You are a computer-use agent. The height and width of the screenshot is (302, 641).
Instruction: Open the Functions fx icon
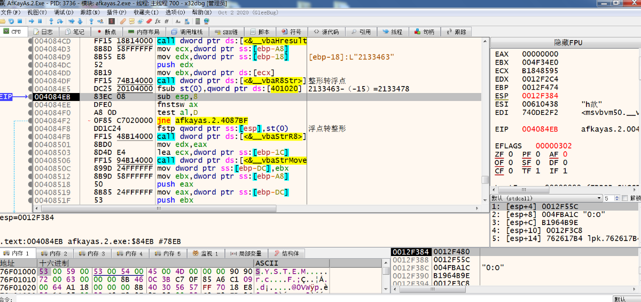(x=158, y=21)
